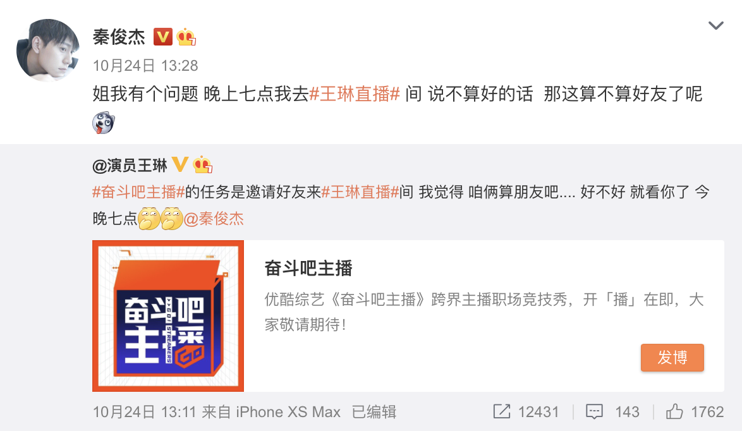Viewport: 742px width, 431px height.
Task: Open the post options chevron menu
Action: click(x=715, y=25)
